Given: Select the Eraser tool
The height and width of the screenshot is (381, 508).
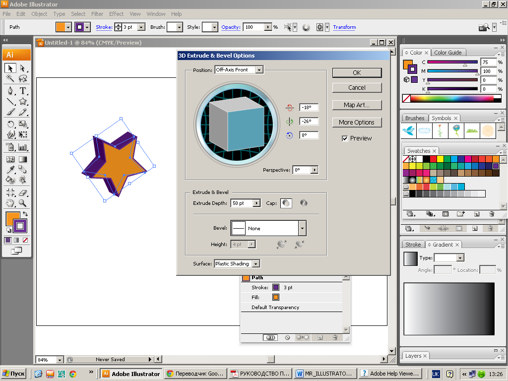Looking at the screenshot, I should tap(22, 193).
